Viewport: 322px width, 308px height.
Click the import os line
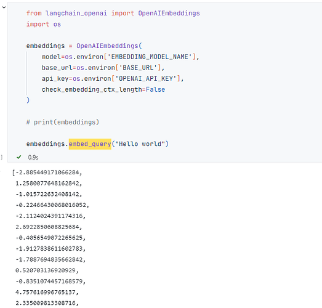[44, 24]
